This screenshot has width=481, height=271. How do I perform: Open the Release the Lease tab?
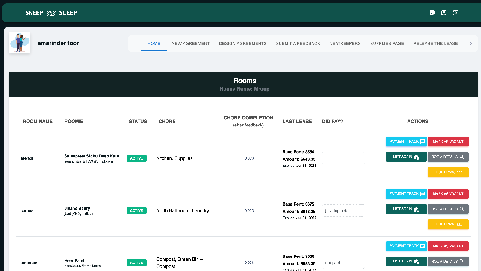point(436,43)
